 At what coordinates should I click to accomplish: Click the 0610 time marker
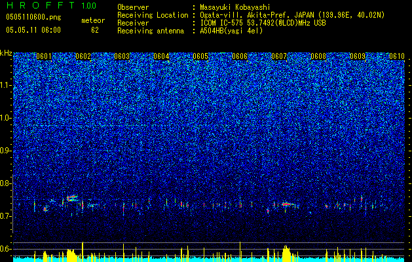(397, 56)
